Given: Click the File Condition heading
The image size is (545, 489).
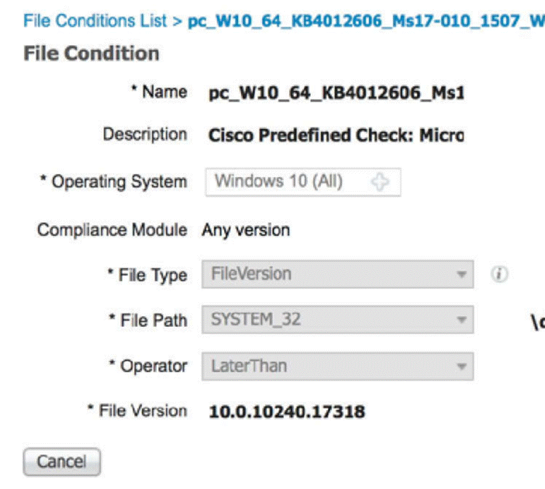Looking at the screenshot, I should (91, 53).
